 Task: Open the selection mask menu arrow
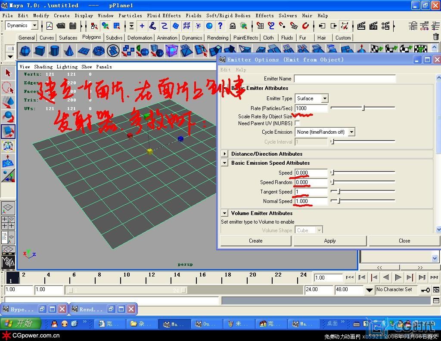(x=131, y=26)
